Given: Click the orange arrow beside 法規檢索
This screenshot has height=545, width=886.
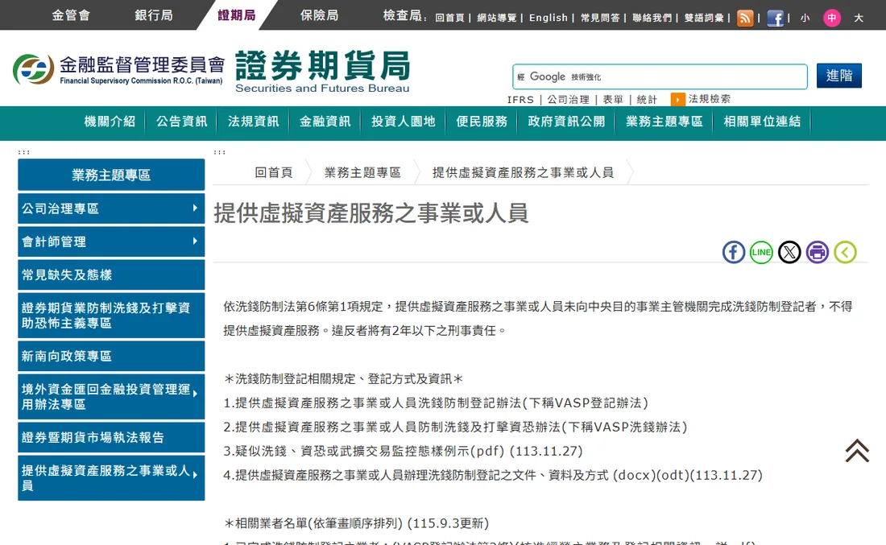Looking at the screenshot, I should 677,99.
